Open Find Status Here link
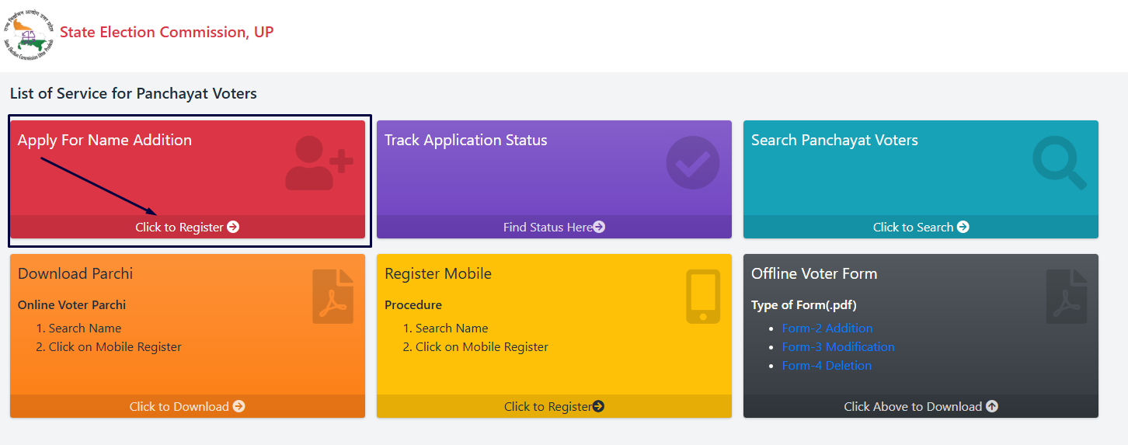This screenshot has height=445, width=1128. [553, 227]
